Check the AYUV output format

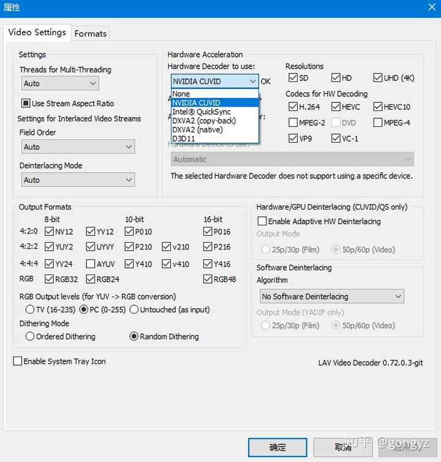(x=91, y=264)
